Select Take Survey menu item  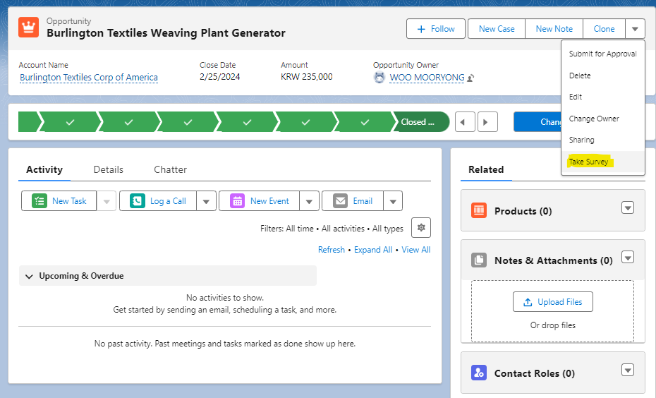602,162
